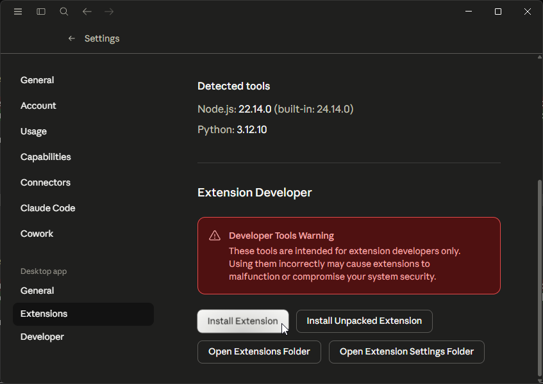Open the Developer section under Desktop app
This screenshot has width=543, height=384.
[42, 336]
